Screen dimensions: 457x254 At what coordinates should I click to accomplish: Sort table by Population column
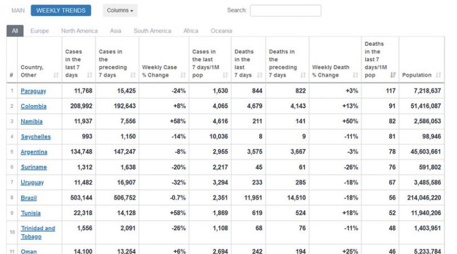[438, 75]
